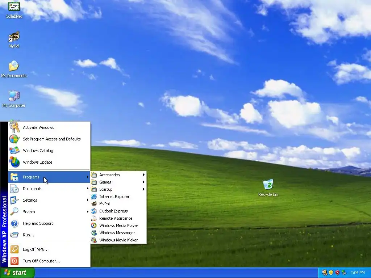Click the red security alert shield tray icon
371x278 pixels.
[x=337, y=273]
